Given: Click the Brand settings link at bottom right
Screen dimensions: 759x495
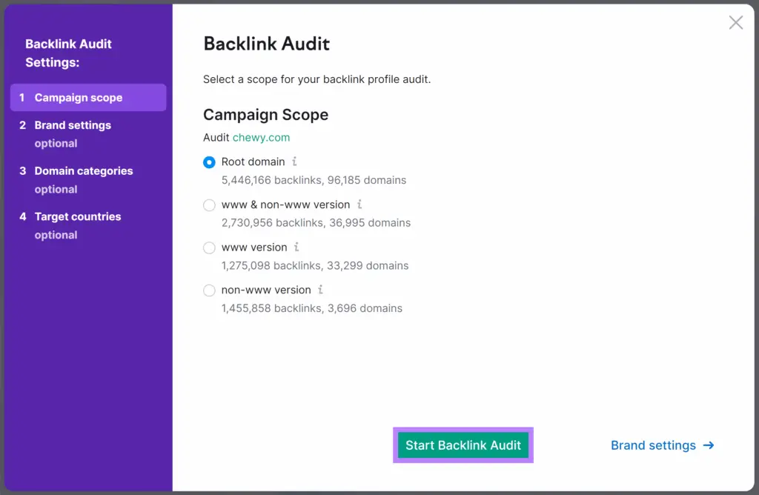Looking at the screenshot, I should 653,445.
